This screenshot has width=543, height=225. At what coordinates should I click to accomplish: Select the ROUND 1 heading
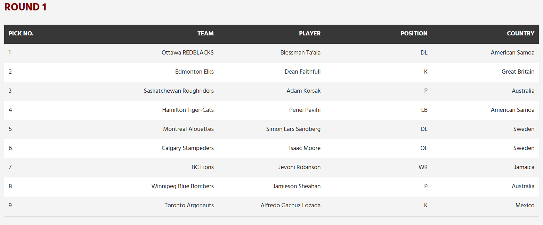(x=25, y=7)
